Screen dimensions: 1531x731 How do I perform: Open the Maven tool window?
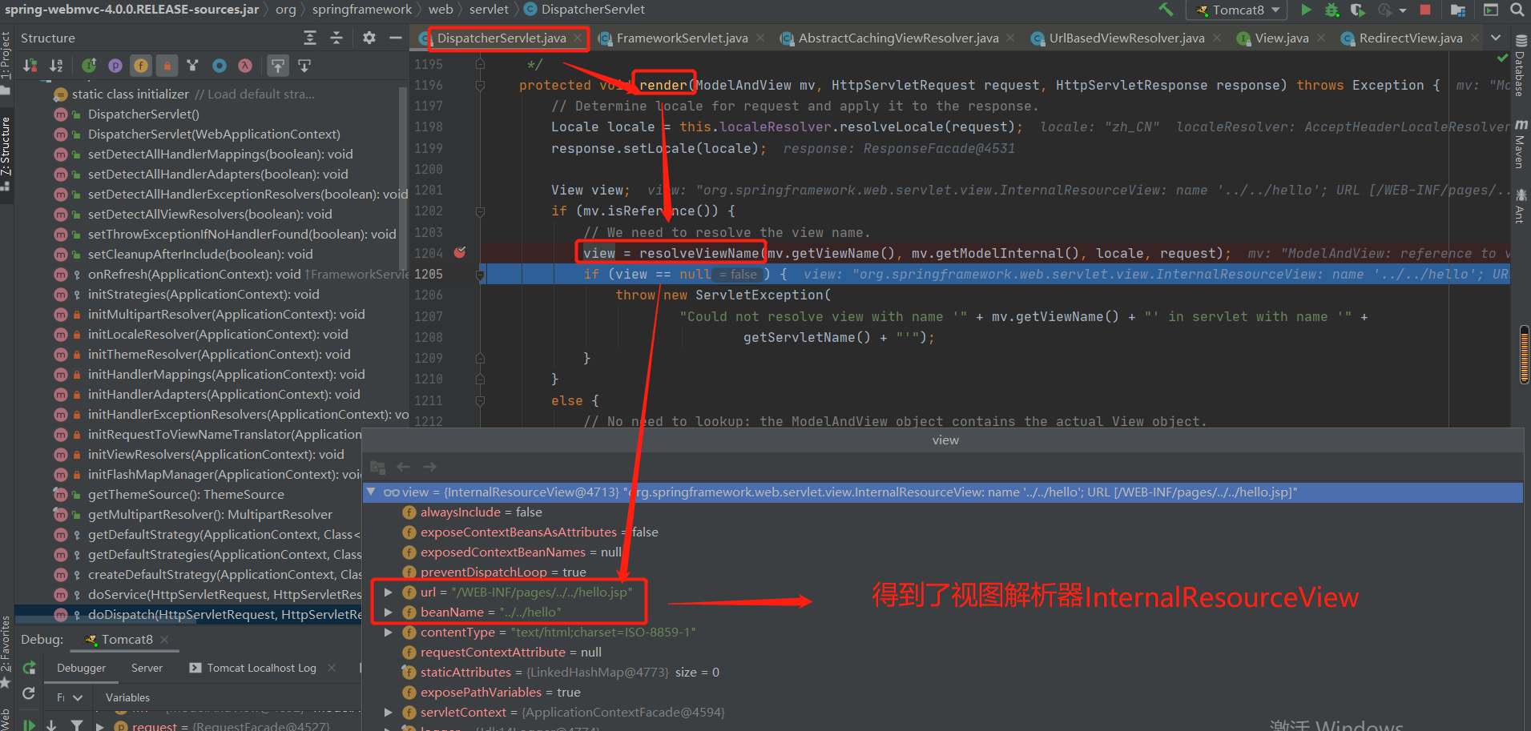click(x=1520, y=144)
